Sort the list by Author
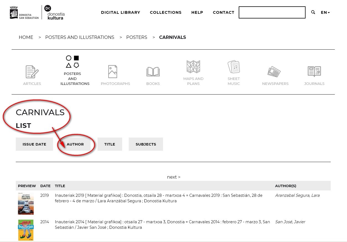 [75, 144]
